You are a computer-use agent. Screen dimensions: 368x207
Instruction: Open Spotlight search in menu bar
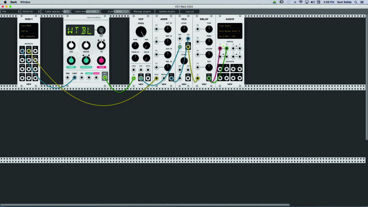pos(356,2)
